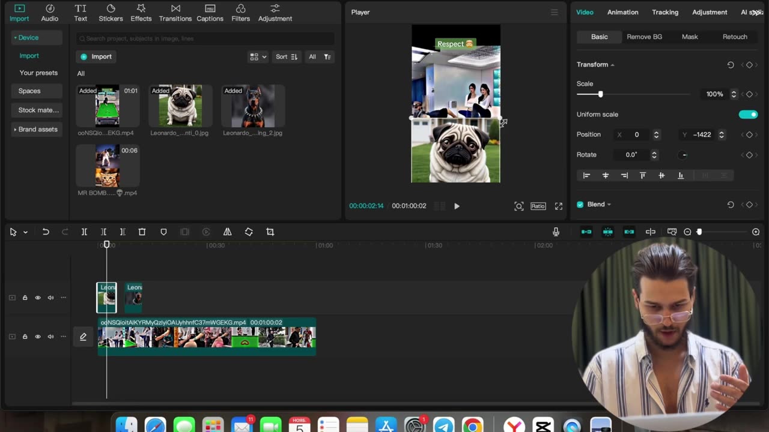Screen dimensions: 769x432
Task: Hide the upper overlay track
Action: tap(38, 298)
